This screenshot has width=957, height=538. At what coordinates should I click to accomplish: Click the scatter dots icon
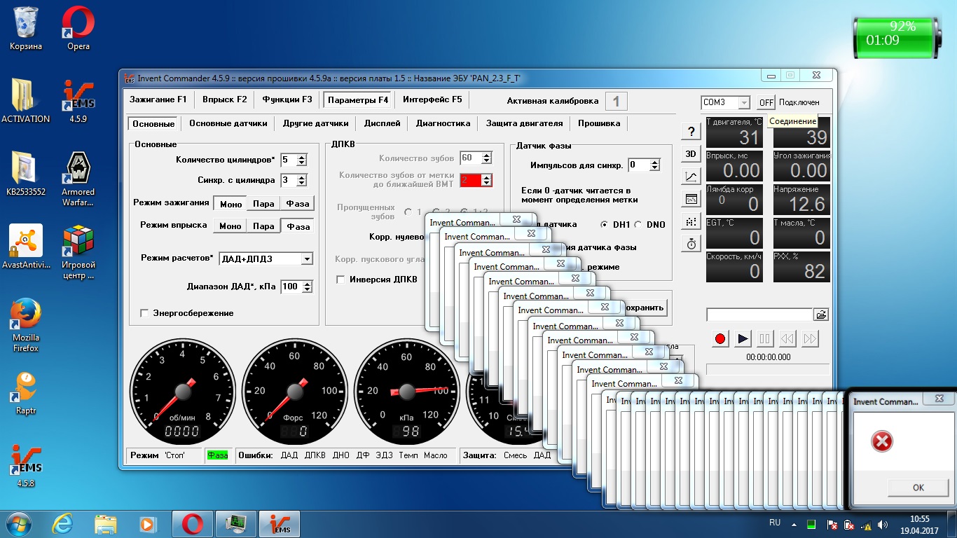[x=691, y=221]
